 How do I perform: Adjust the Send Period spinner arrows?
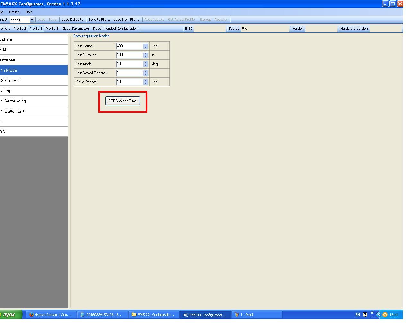click(x=145, y=82)
